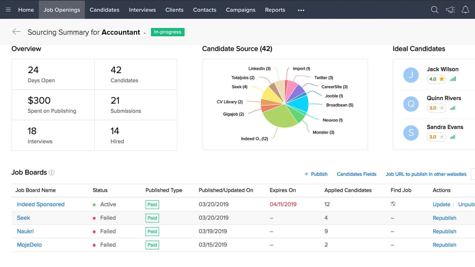This screenshot has height=267, width=475.
Task: Open the Reports tab
Action: (x=275, y=10)
